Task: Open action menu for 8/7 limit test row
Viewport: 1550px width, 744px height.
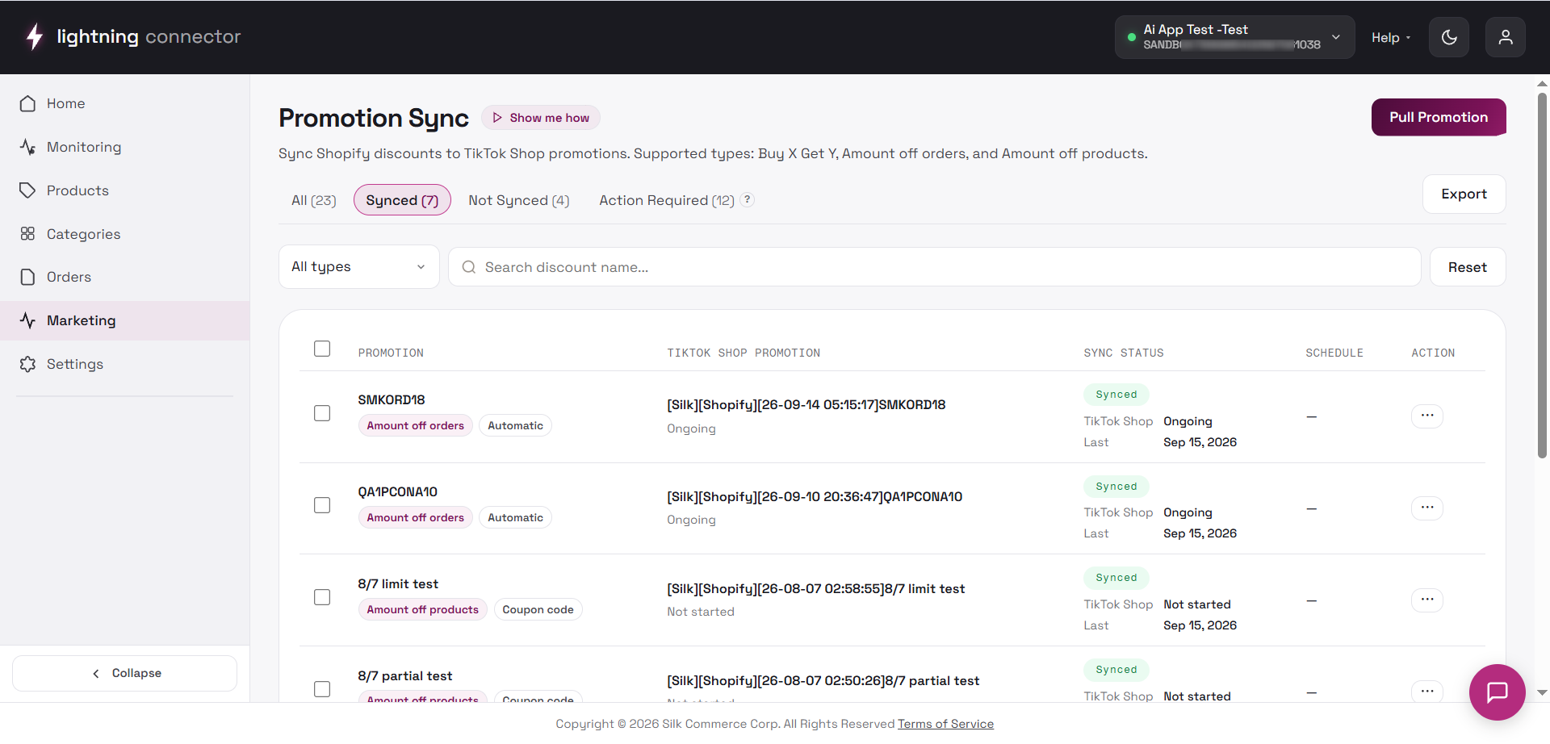Action: point(1427,600)
